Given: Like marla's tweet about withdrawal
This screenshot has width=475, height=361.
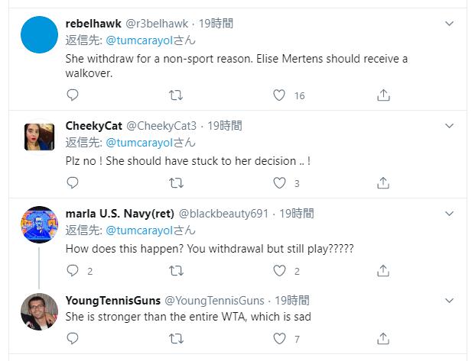Looking at the screenshot, I should tap(279, 271).
